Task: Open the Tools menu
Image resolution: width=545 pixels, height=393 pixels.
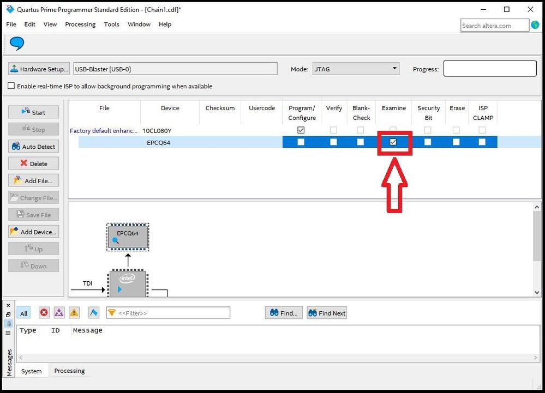Action: click(112, 25)
